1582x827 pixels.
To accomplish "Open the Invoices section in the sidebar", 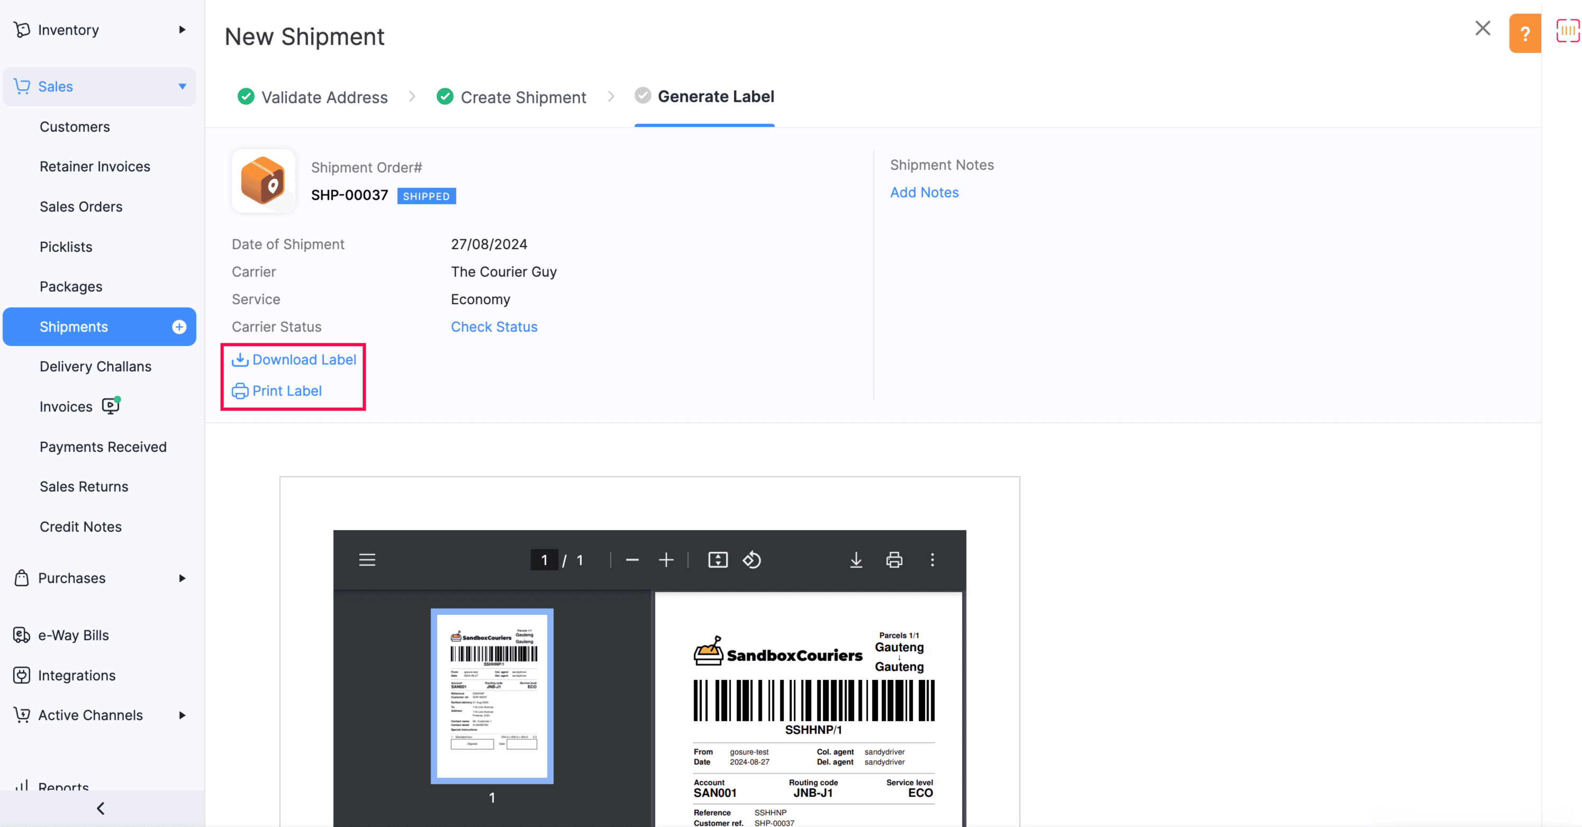I will pos(65,406).
